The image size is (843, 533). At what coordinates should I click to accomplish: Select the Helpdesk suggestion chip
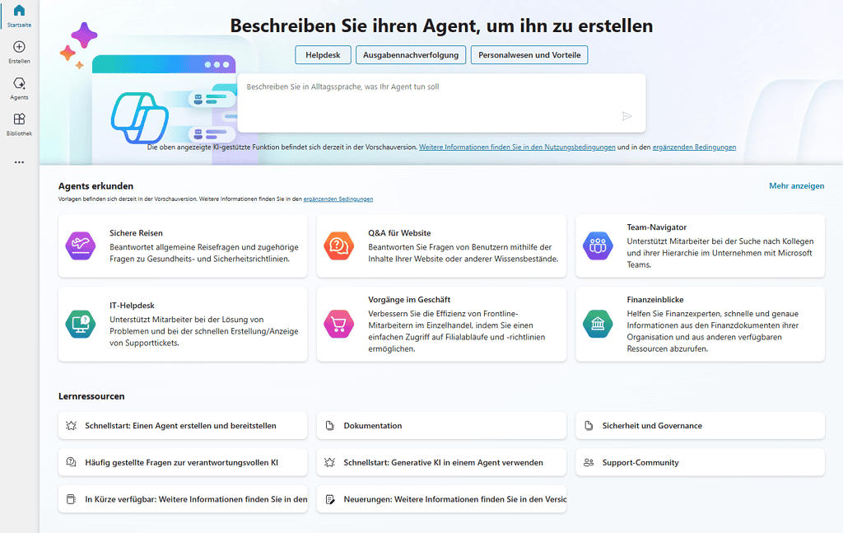[323, 54]
